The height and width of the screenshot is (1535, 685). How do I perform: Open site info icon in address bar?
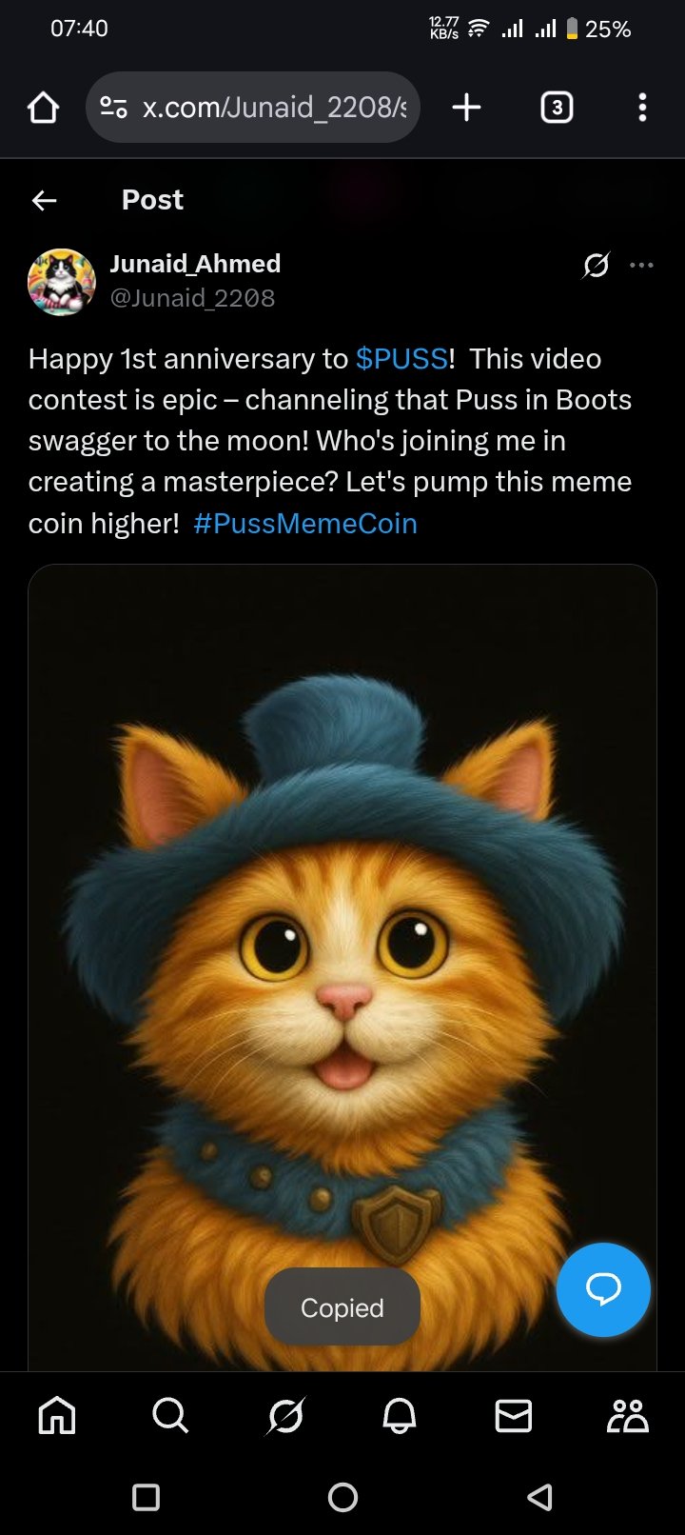click(113, 108)
